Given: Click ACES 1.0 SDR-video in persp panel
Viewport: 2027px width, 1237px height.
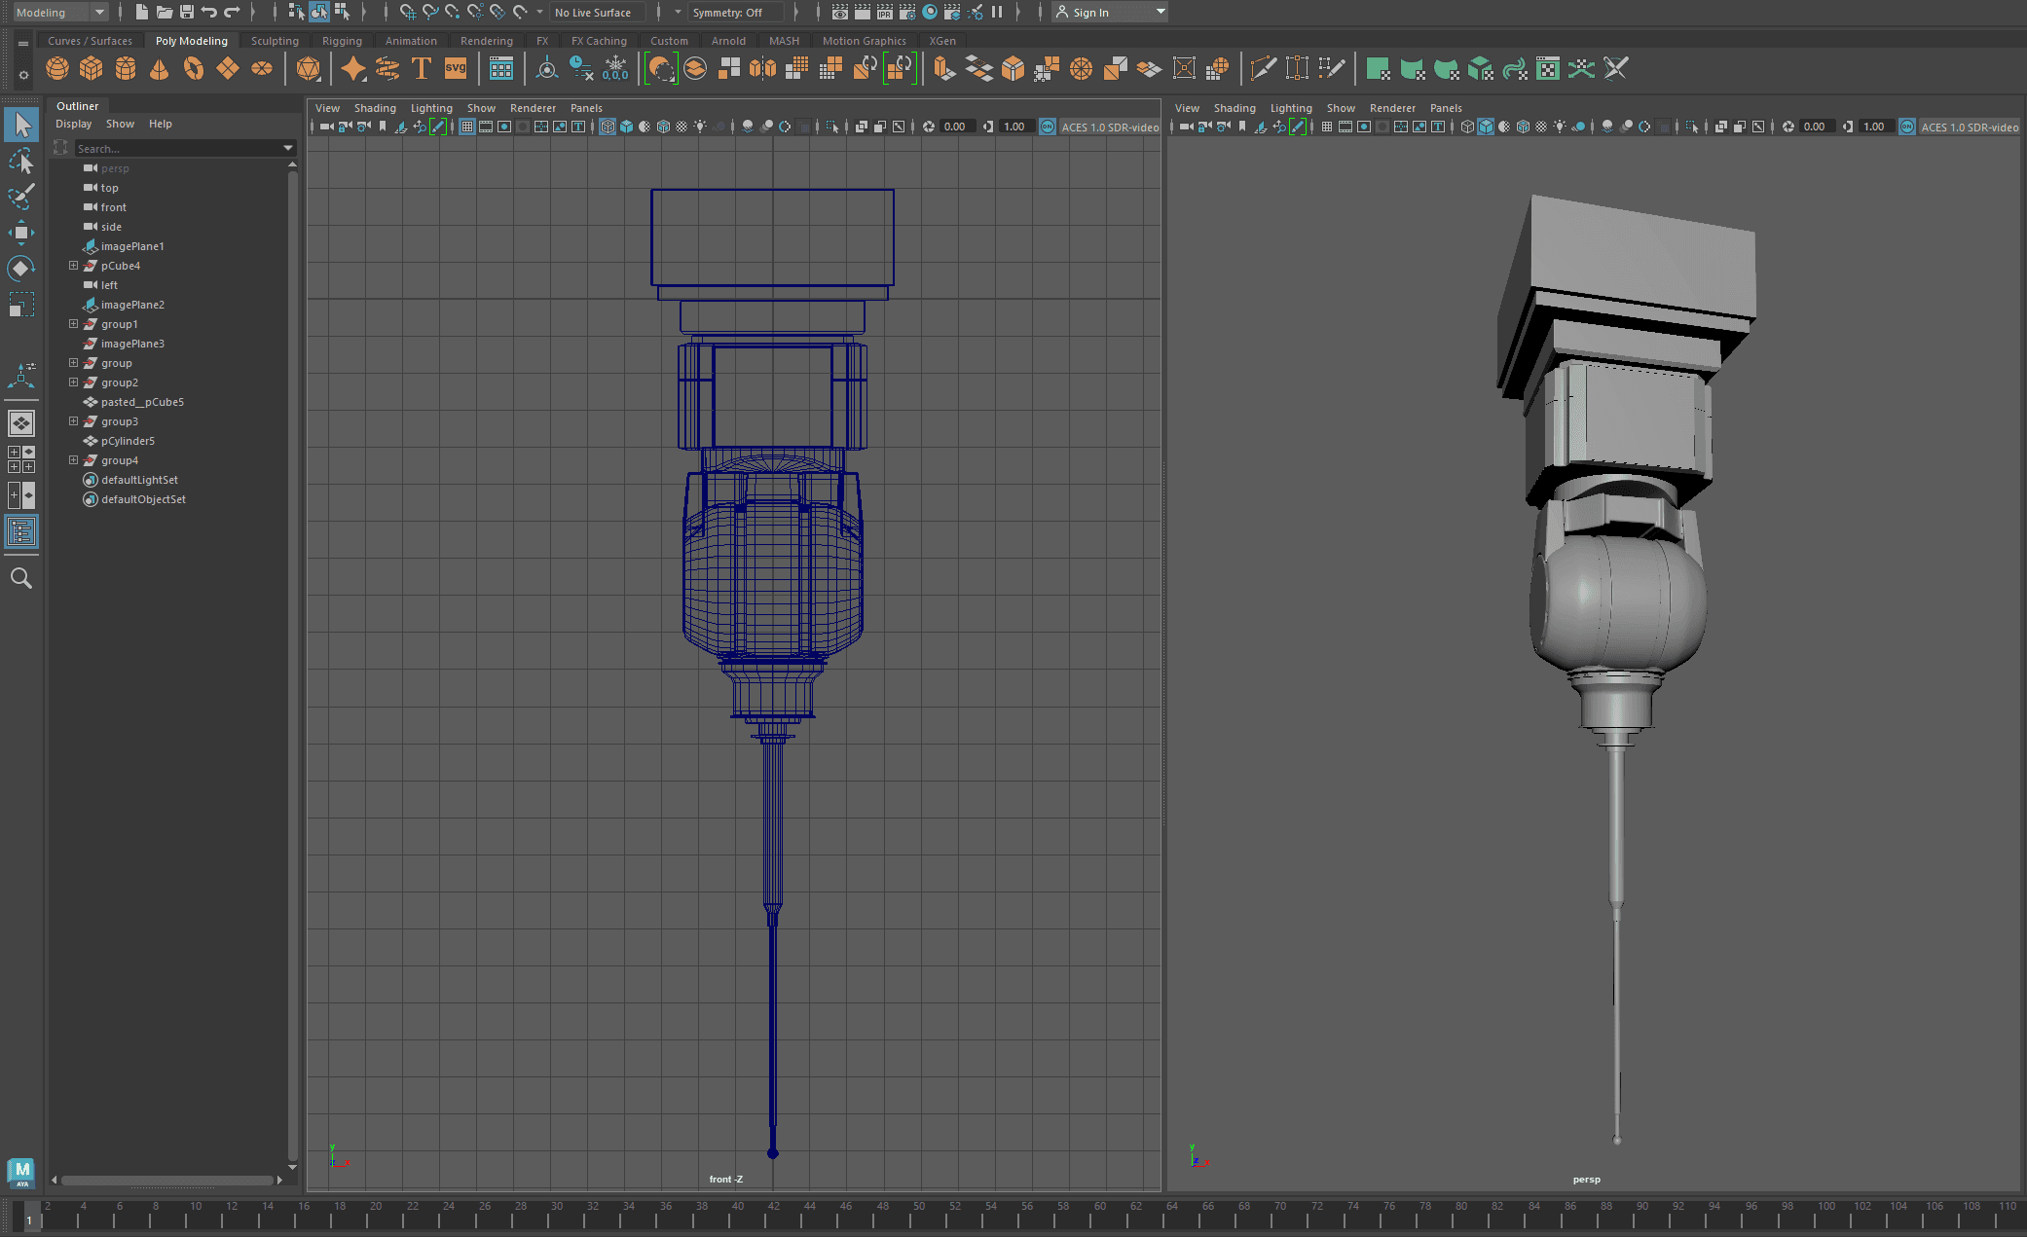Looking at the screenshot, I should (1969, 127).
